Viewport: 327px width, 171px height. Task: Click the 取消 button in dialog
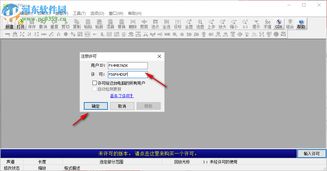point(122,106)
